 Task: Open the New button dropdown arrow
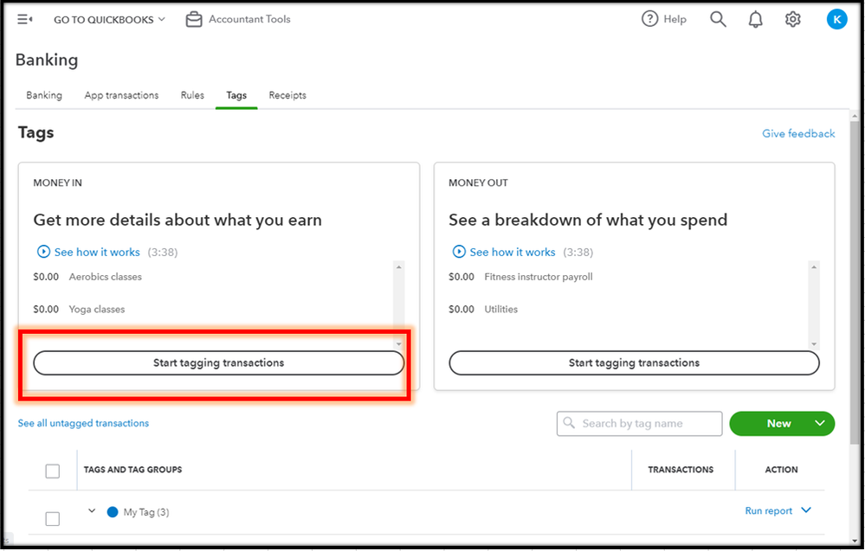click(x=819, y=423)
